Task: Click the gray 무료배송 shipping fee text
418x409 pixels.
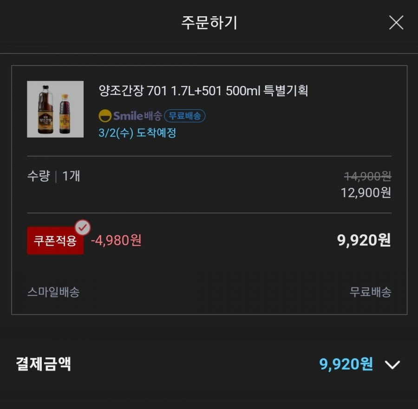Action: [371, 292]
